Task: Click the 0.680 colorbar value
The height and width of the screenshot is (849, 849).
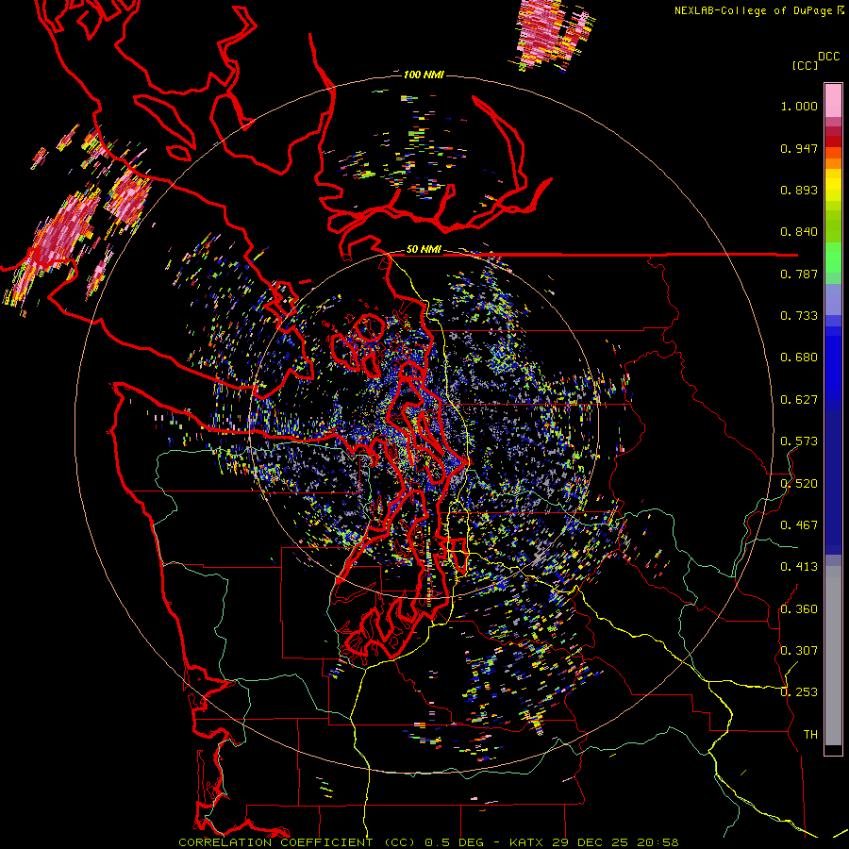Action: [x=799, y=358]
